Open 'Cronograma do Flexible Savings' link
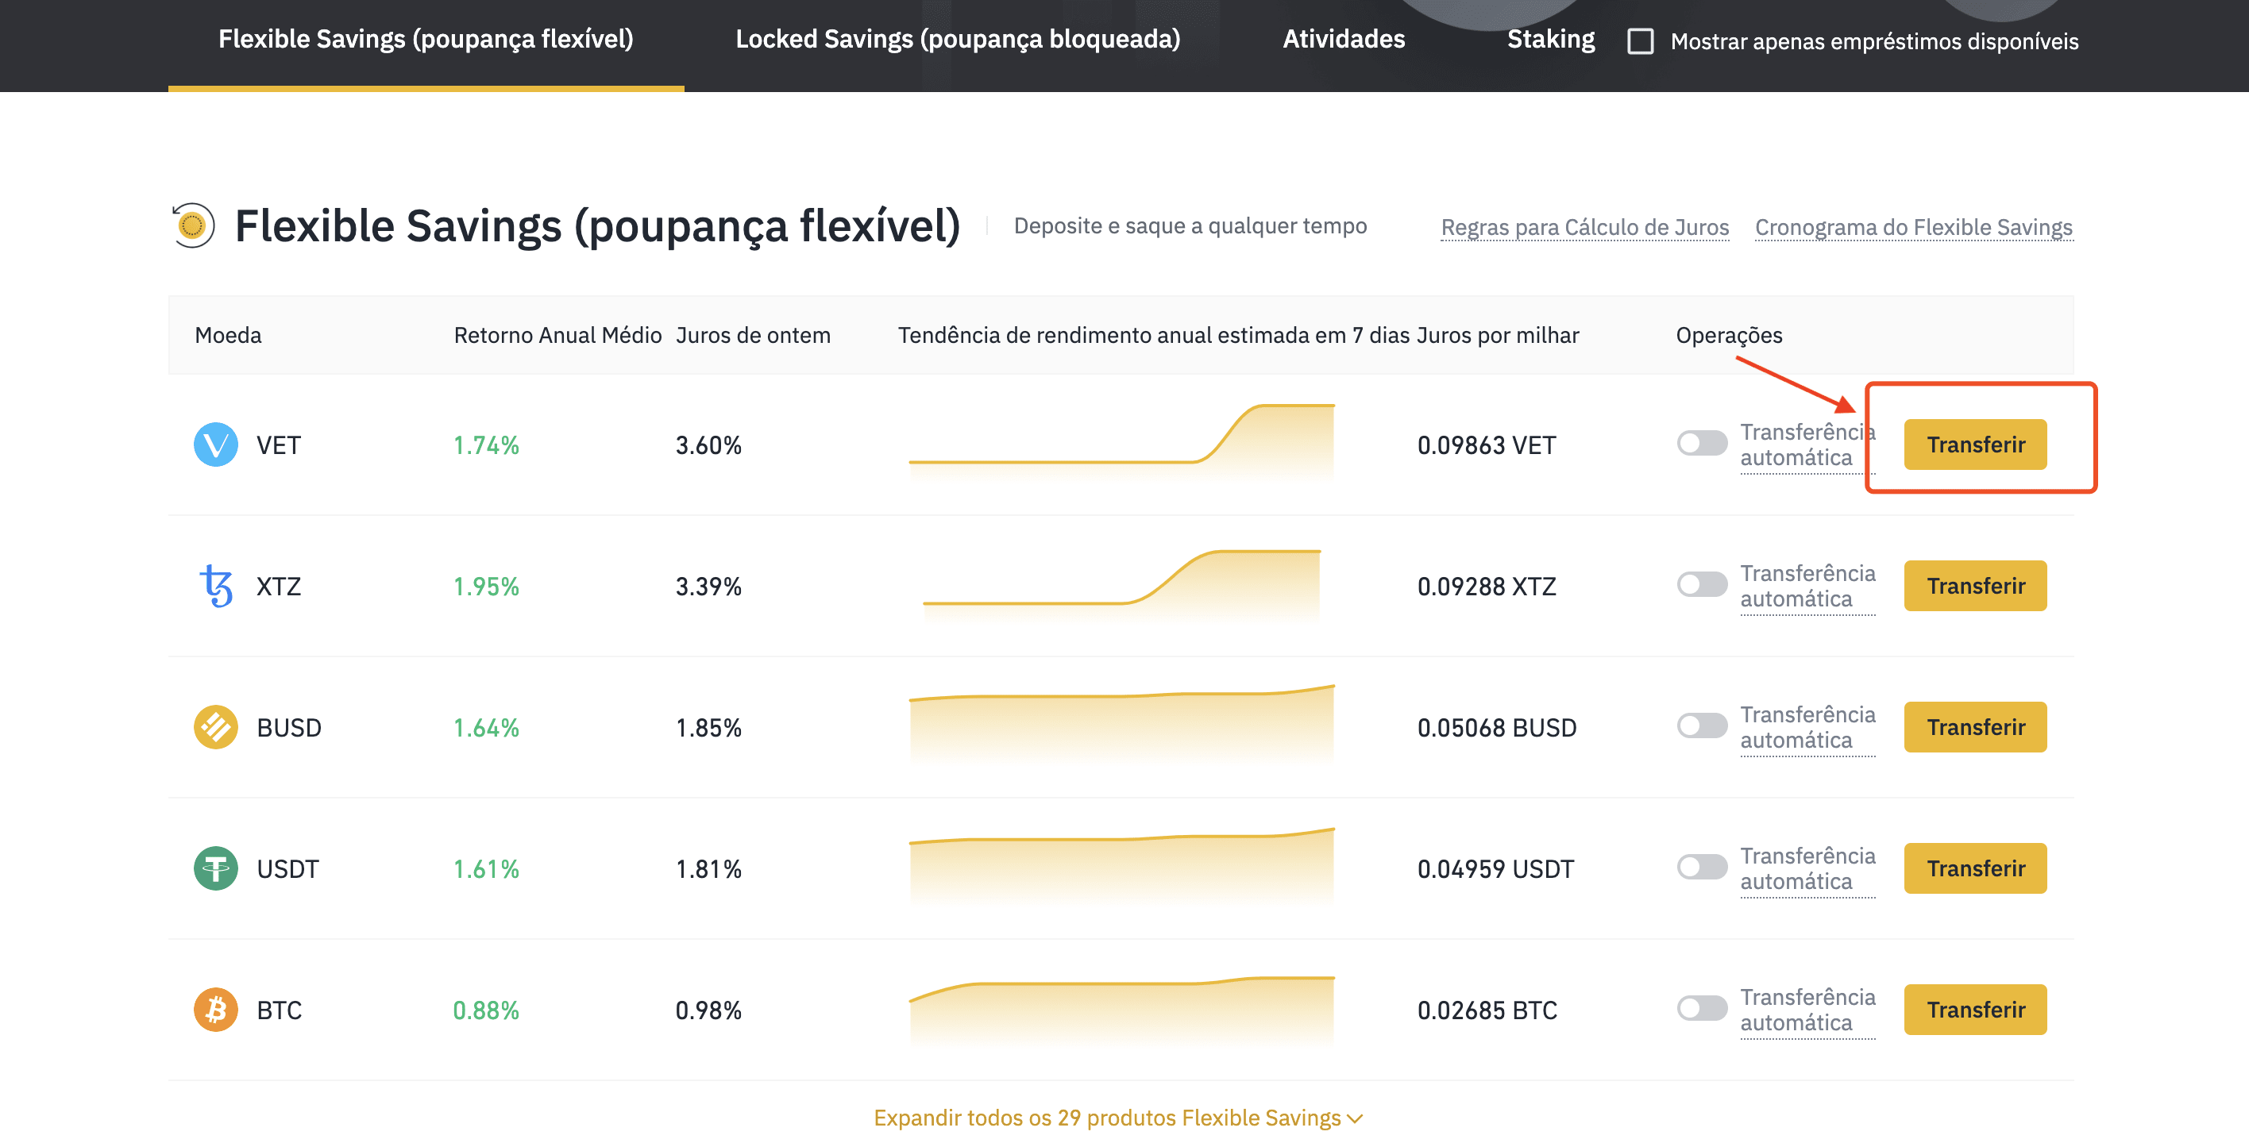This screenshot has height=1143, width=2249. click(x=1914, y=228)
